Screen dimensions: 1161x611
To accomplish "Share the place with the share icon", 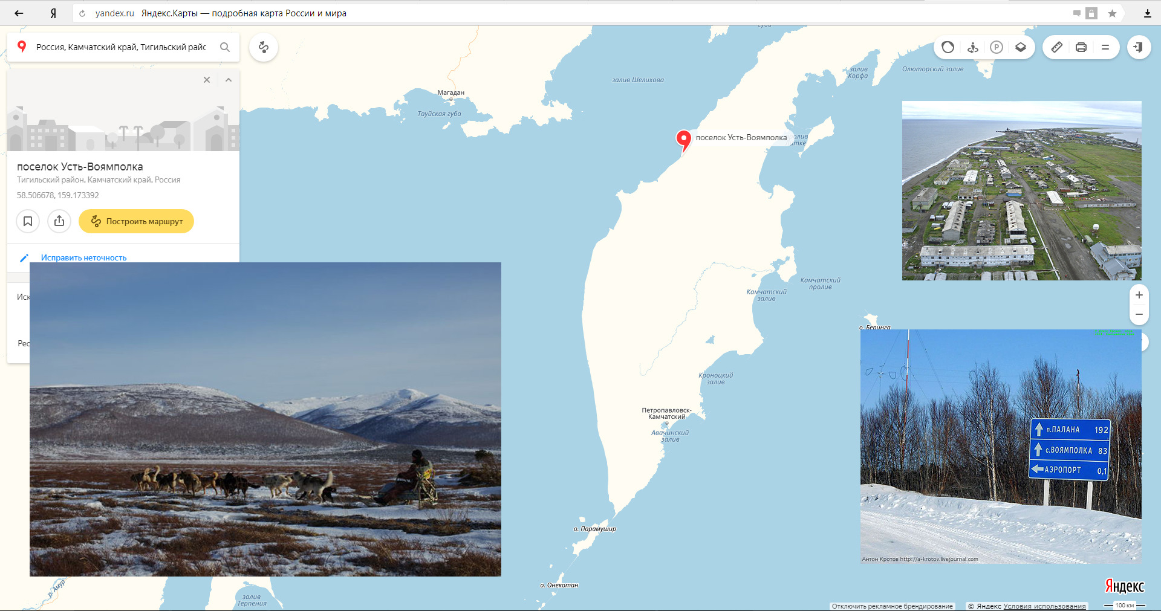I will pos(59,221).
